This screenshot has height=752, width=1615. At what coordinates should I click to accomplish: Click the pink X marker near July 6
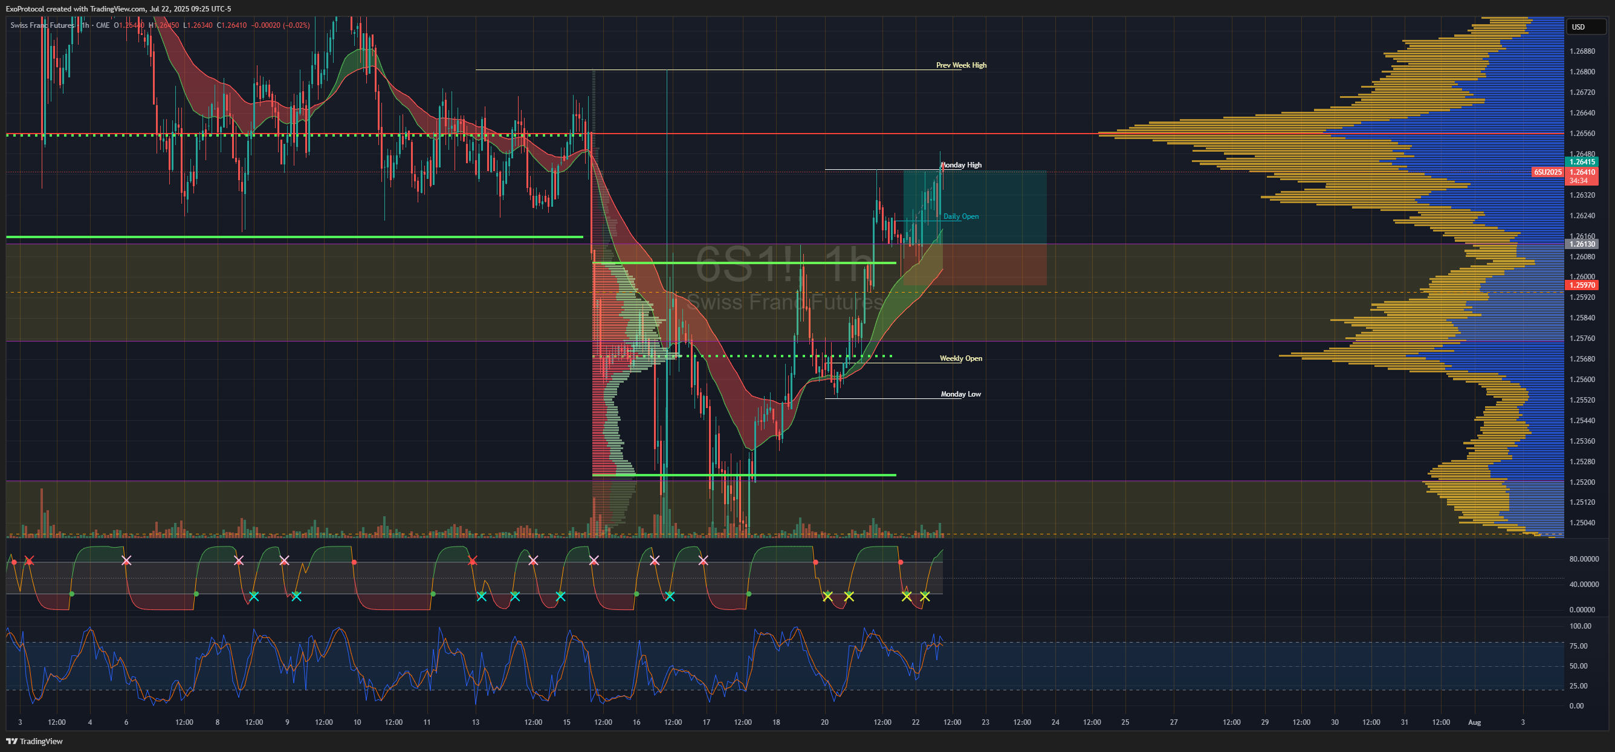pos(126,560)
